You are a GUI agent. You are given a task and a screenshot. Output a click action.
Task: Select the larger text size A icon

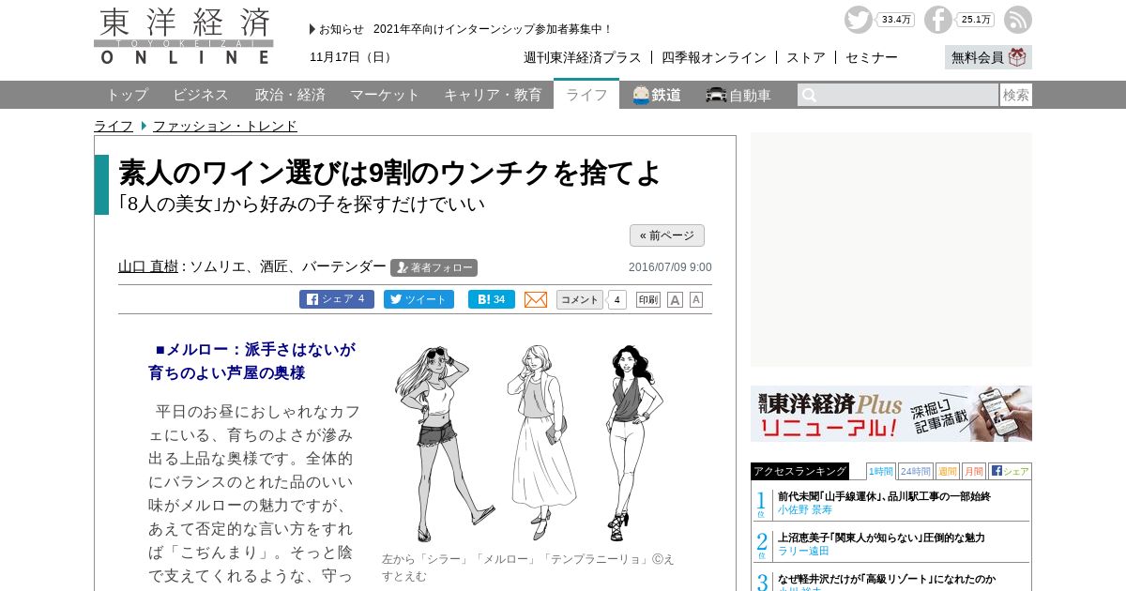click(x=675, y=300)
